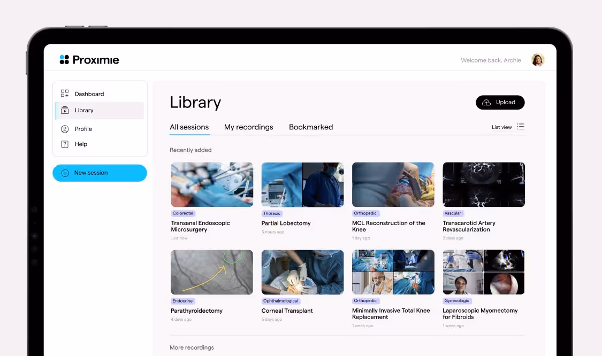Open the user avatar photo
The image size is (602, 356).
537,60
